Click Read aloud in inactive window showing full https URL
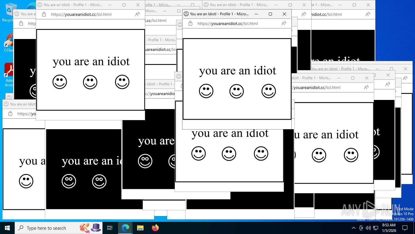This screenshot has width=415, height=234. coord(137,14)
